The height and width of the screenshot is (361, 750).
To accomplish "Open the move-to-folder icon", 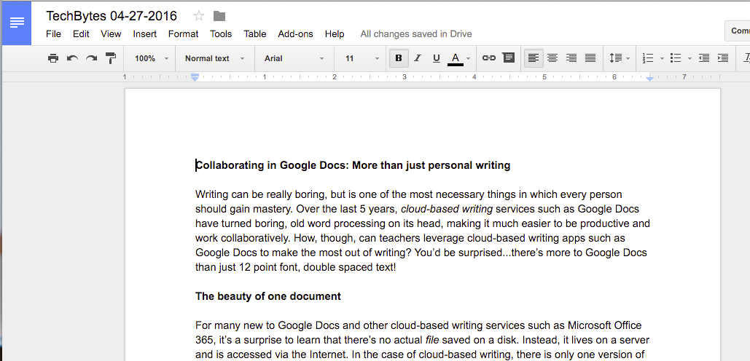I will tap(219, 16).
